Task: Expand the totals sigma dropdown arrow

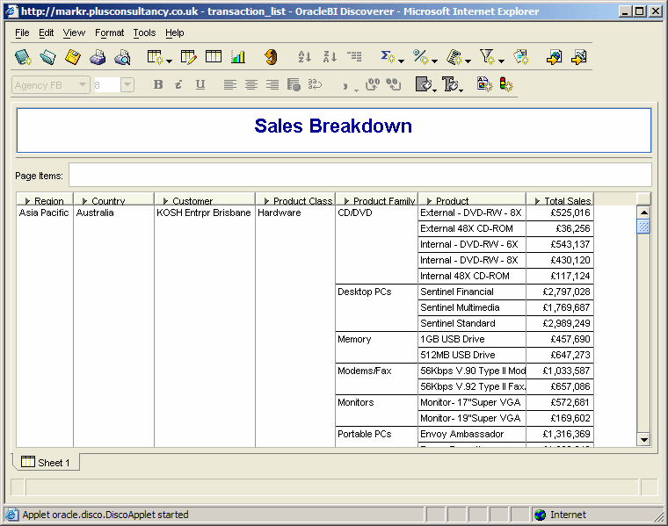Action: tap(401, 61)
